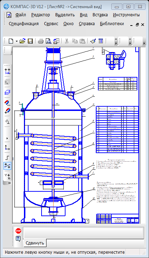Click the large specification table in the drawing
This screenshot has height=258, width=149.
[x=117, y=130]
